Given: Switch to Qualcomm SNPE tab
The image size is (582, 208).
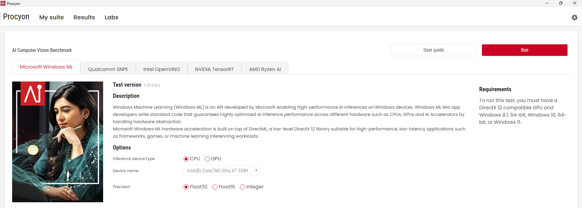Looking at the screenshot, I should 108,69.
